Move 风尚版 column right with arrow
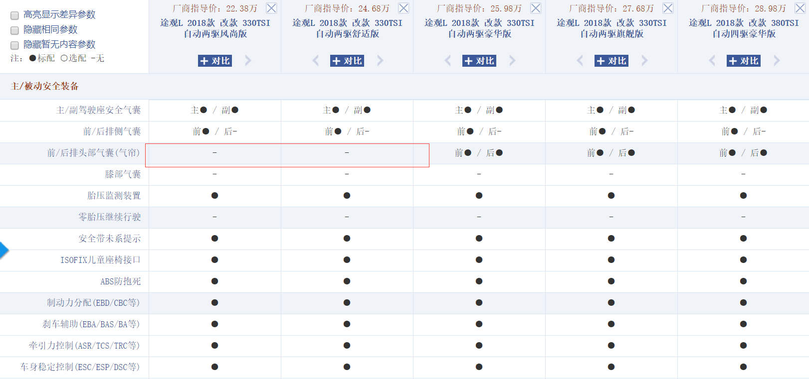Viewport: 809px width, 379px height. pyautogui.click(x=248, y=61)
